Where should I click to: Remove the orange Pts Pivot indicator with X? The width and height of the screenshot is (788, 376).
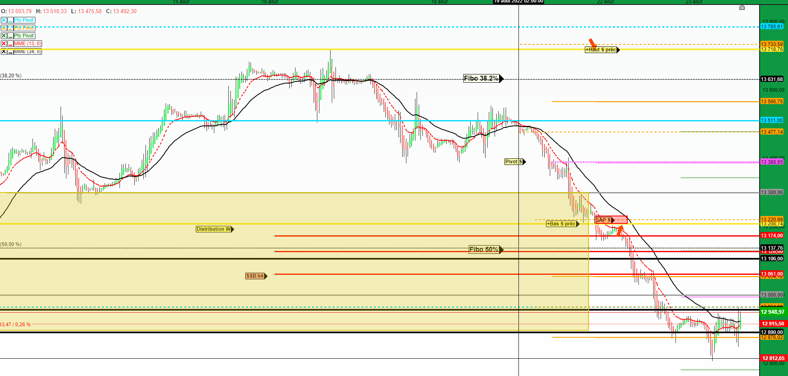point(4,28)
